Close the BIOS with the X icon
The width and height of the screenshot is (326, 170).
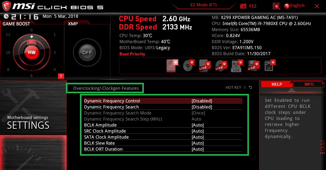point(317,6)
